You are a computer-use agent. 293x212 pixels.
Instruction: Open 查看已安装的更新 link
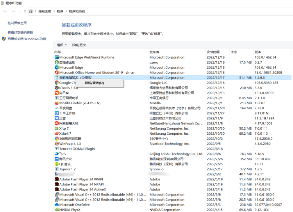click(20, 32)
